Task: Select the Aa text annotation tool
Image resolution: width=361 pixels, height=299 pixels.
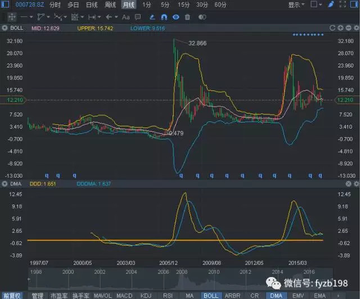Action: (x=127, y=17)
